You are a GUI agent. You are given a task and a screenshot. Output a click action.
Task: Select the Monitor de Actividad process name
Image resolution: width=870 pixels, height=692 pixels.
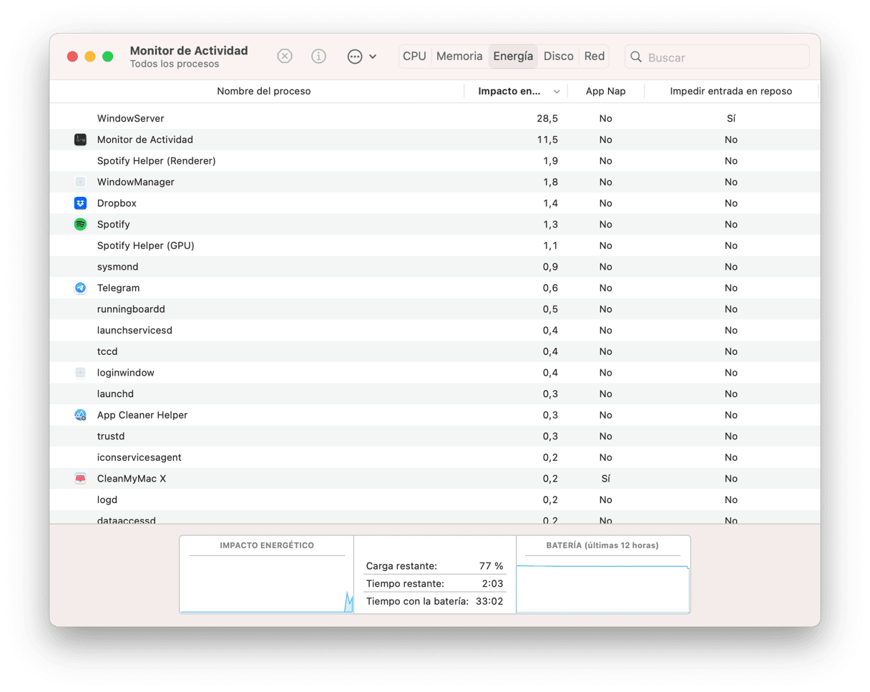click(145, 140)
